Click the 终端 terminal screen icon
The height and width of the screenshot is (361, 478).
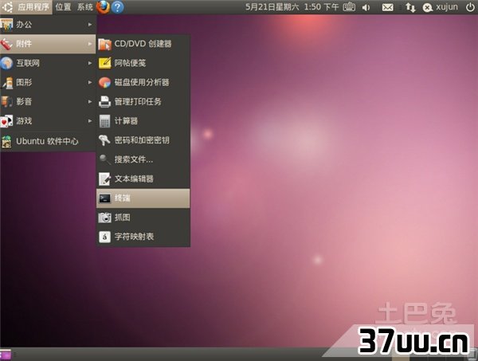pyautogui.click(x=104, y=198)
